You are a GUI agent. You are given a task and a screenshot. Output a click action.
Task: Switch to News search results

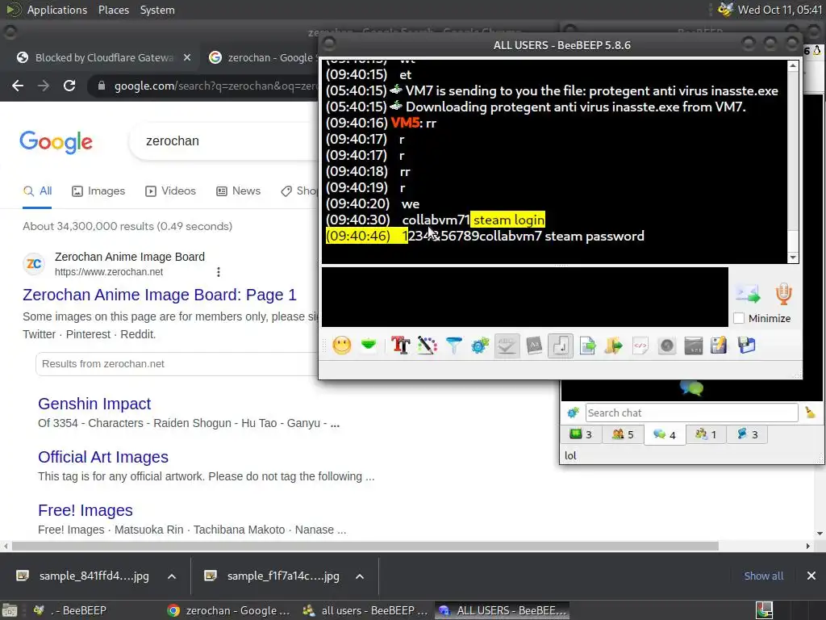pos(239,191)
